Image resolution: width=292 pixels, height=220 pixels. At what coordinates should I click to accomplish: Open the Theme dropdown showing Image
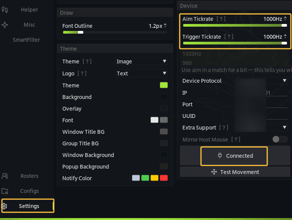(x=141, y=61)
